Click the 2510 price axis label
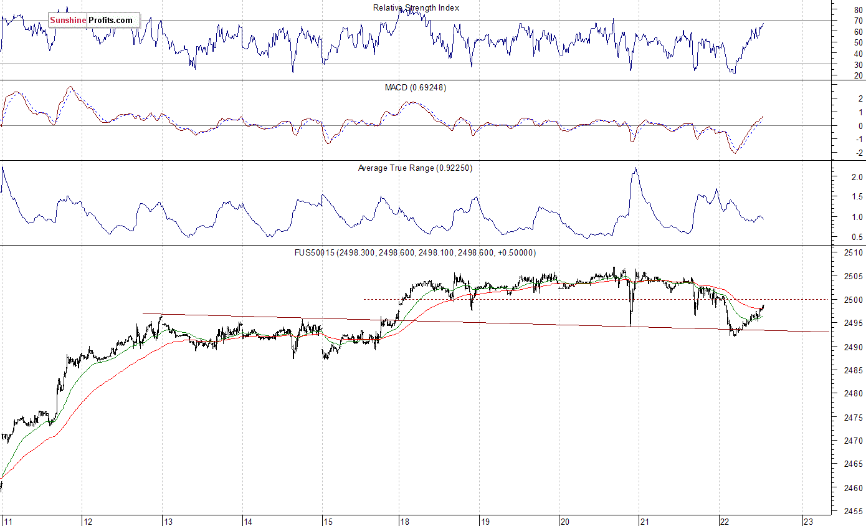Screen dimensions: 866x526 854,252
